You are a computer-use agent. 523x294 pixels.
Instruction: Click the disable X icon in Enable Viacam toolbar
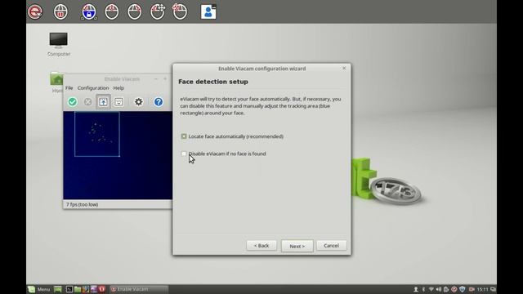[87, 101]
